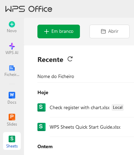Click spreadsheet icon beside Quick Start Guide
This screenshot has width=134, height=155.
point(41,127)
